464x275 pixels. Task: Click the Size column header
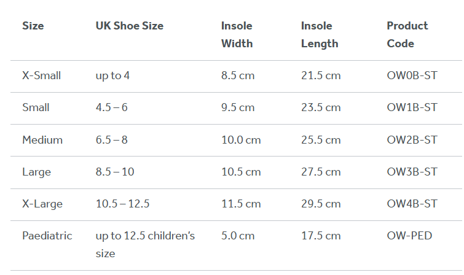pos(33,26)
